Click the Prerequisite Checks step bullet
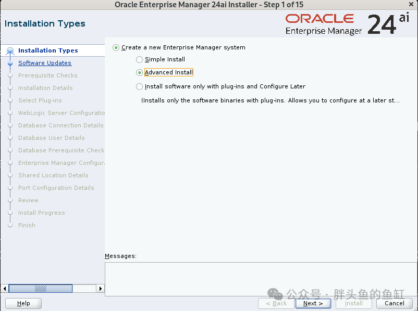This screenshot has width=418, height=311. (x=10, y=75)
